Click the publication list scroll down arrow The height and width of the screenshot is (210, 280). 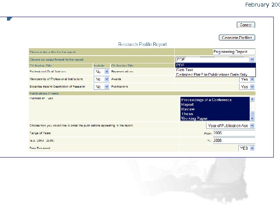252,118
